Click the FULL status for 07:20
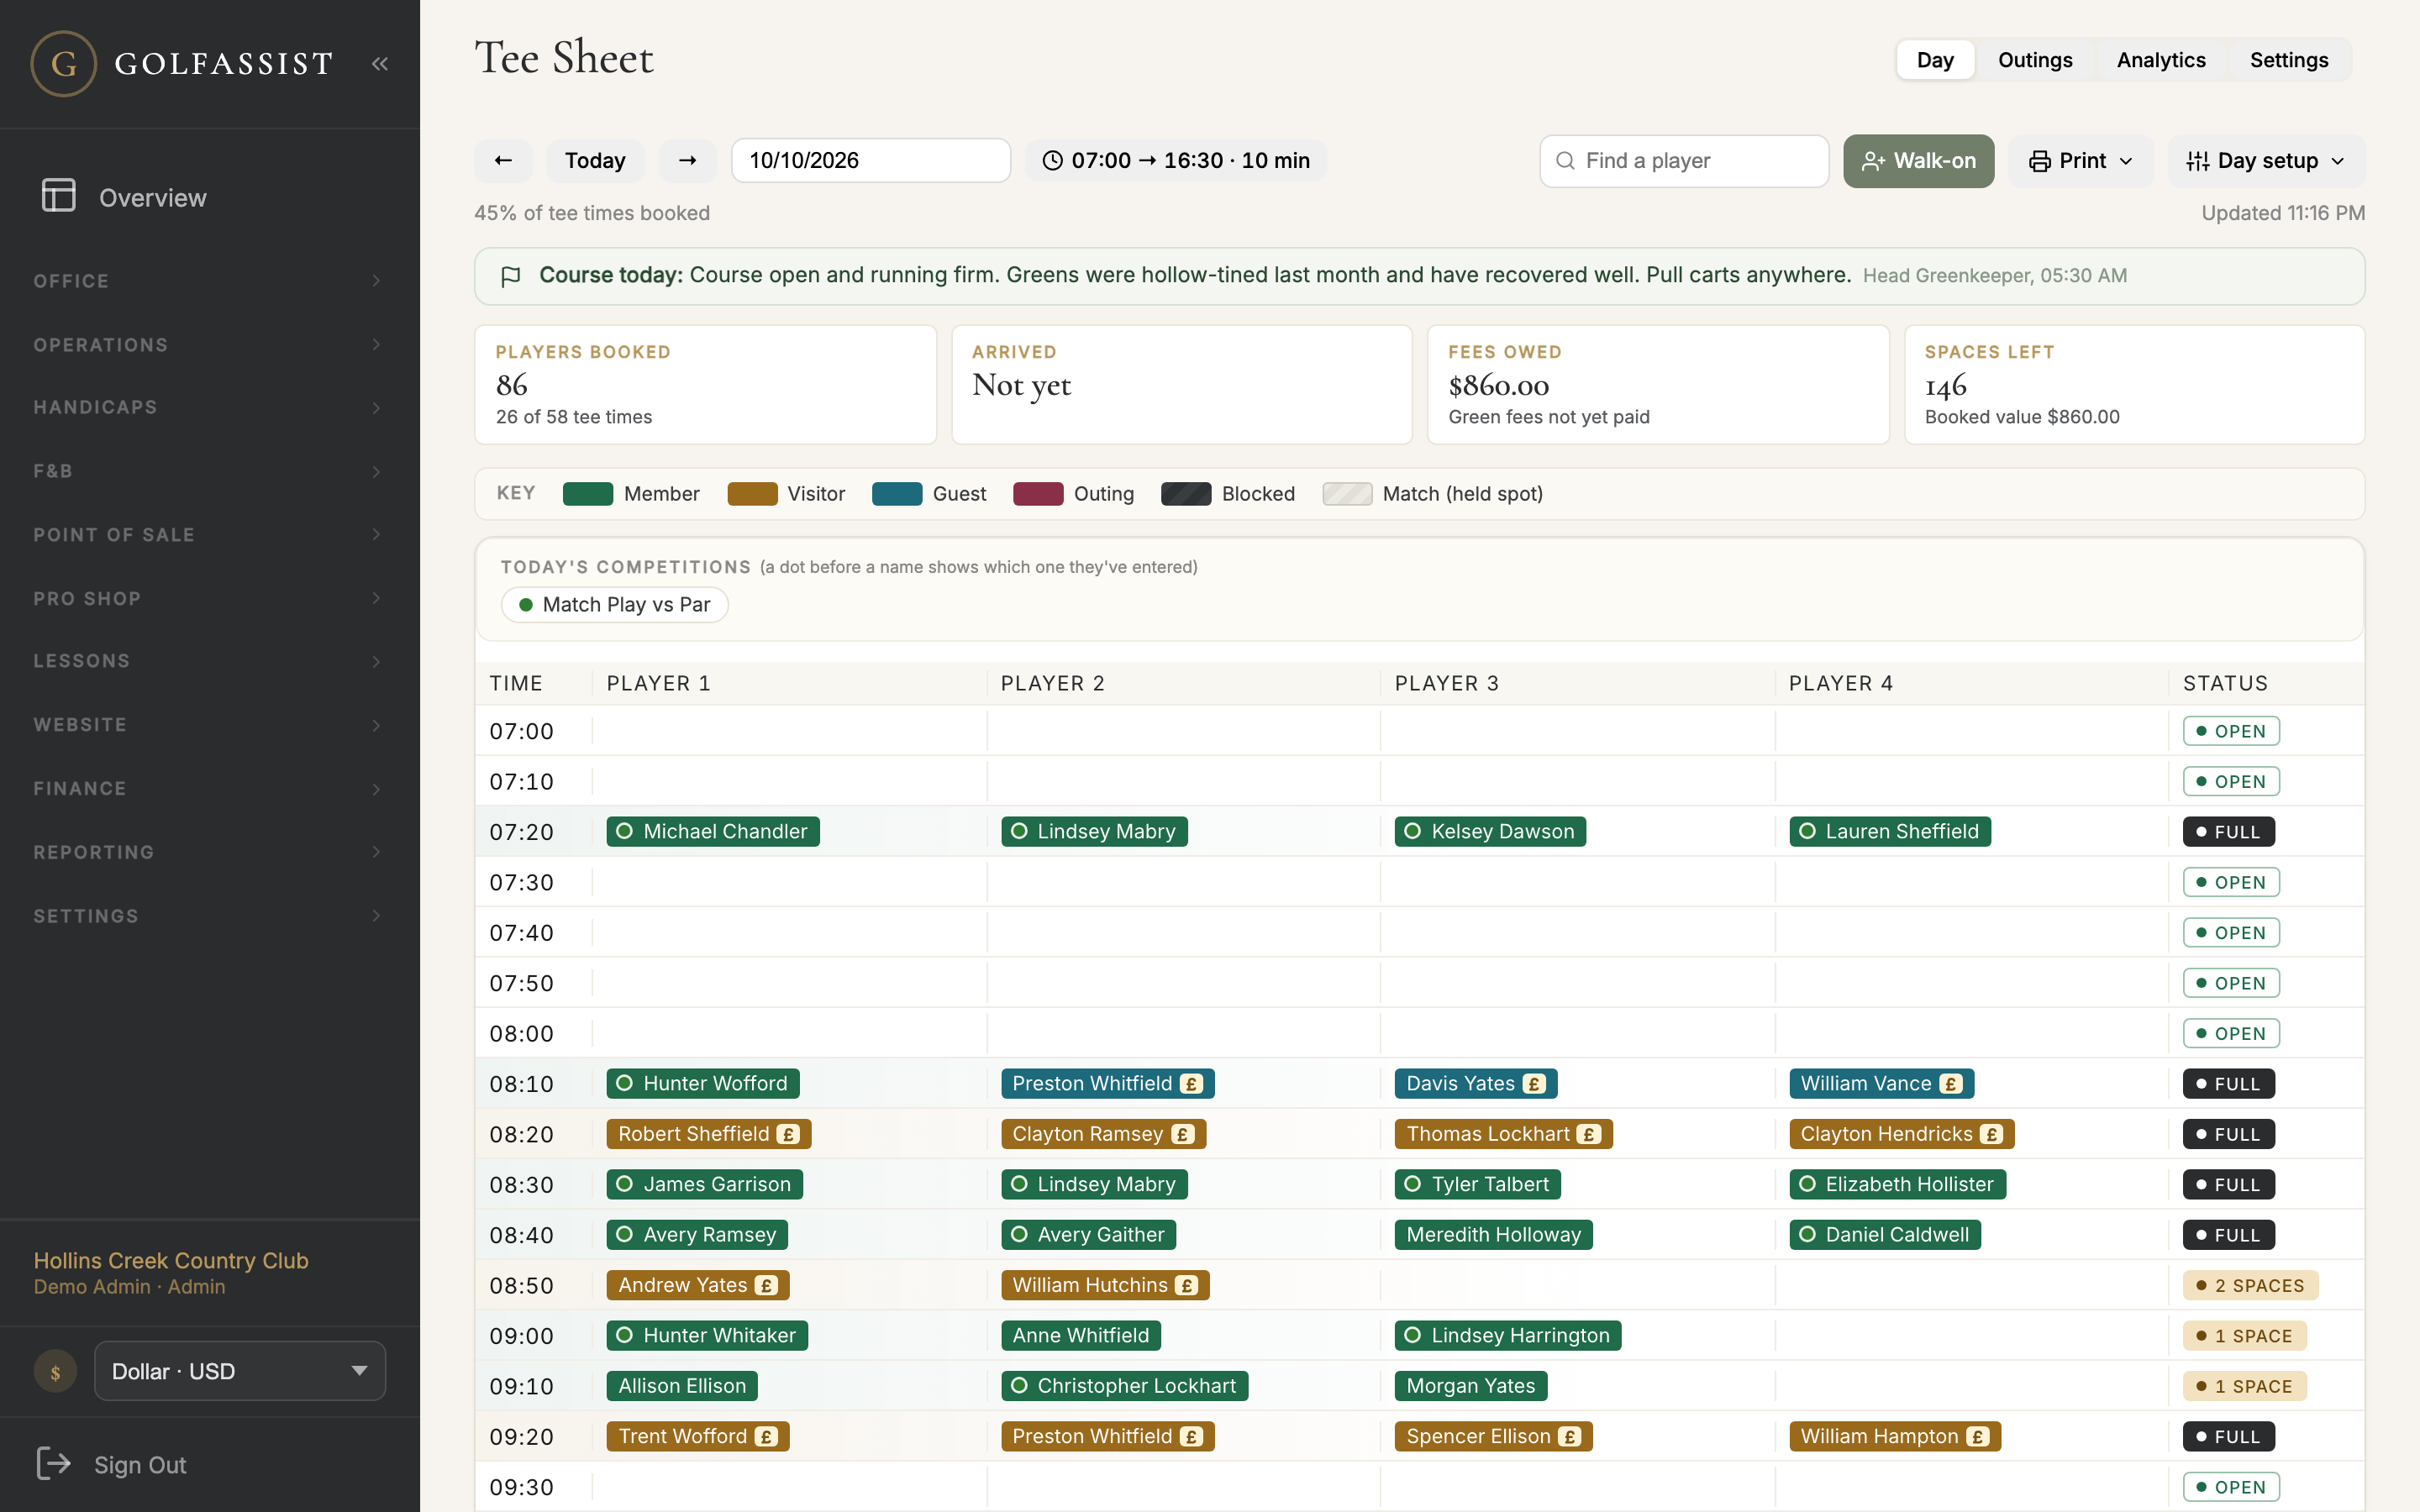Image resolution: width=2420 pixels, height=1512 pixels. [2228, 832]
